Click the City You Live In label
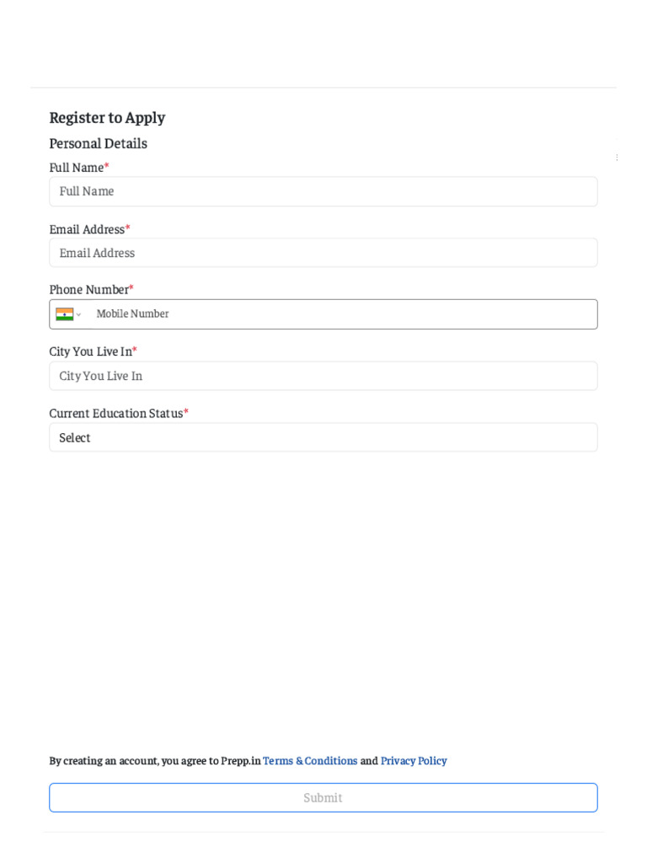 tap(89, 351)
